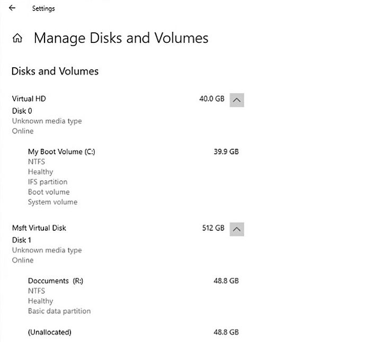Click the Virtual HD disk name

point(30,99)
